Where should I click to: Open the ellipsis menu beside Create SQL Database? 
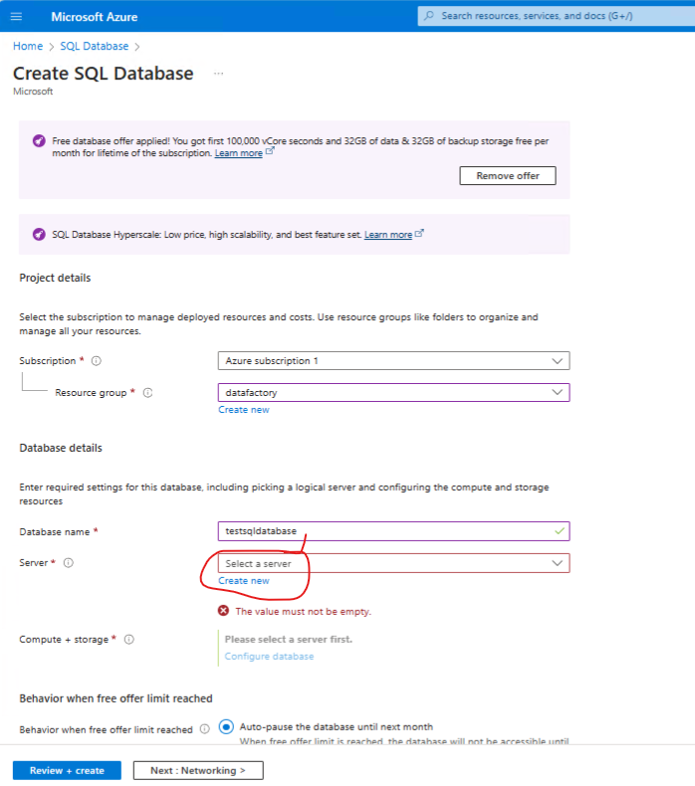pyautogui.click(x=218, y=74)
